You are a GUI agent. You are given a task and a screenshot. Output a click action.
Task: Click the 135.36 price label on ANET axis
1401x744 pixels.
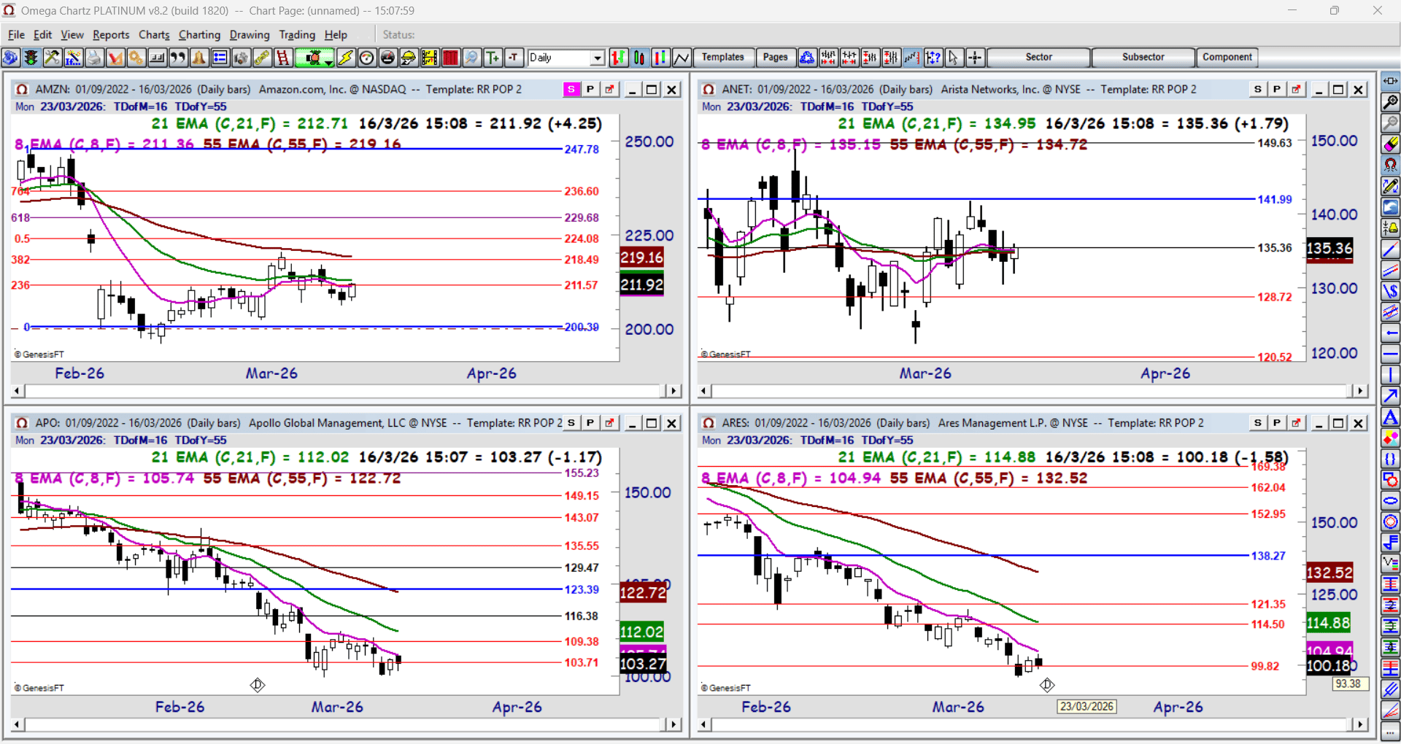(x=1329, y=249)
